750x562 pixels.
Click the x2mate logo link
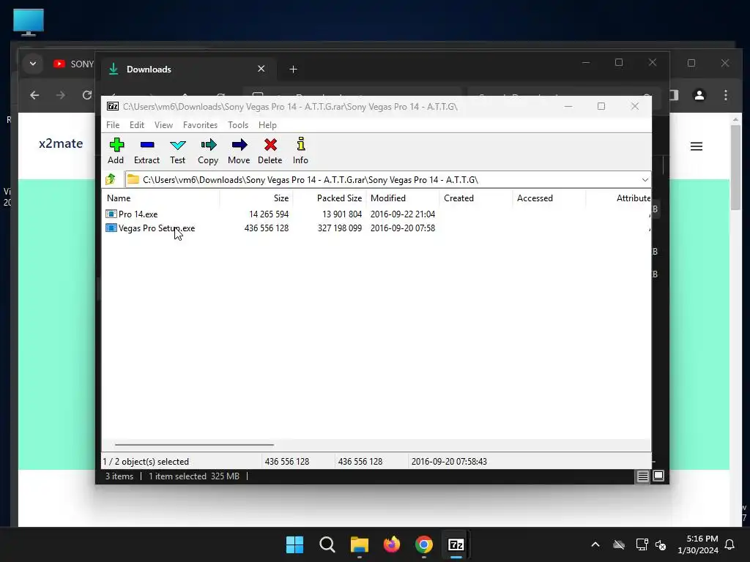point(61,143)
